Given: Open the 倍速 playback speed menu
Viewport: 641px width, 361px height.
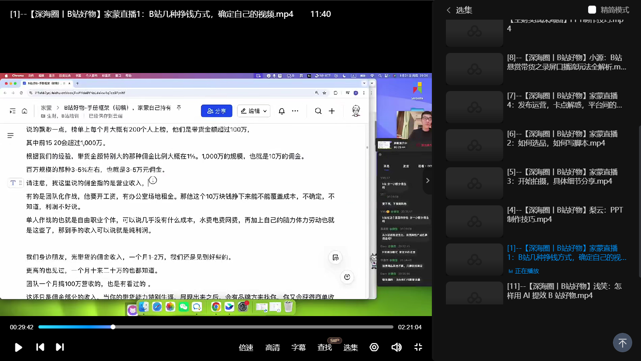Looking at the screenshot, I should (246, 347).
